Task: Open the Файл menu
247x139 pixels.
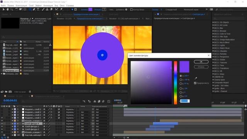Action: [x=3, y=5]
